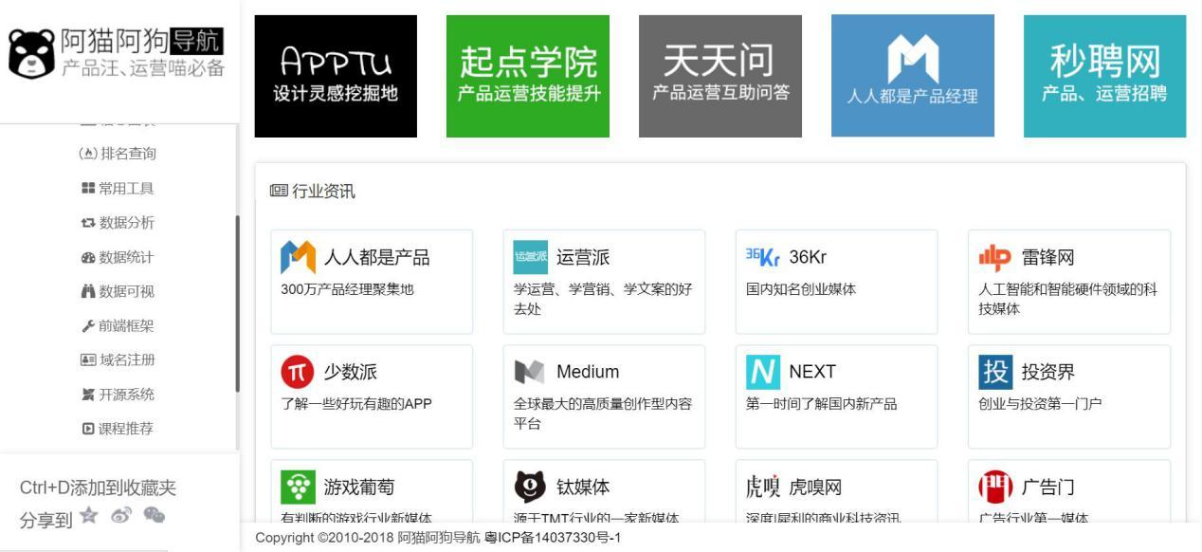This screenshot has height=552, width=1202.
Task: Share to Weibo icon
Action: 121,515
